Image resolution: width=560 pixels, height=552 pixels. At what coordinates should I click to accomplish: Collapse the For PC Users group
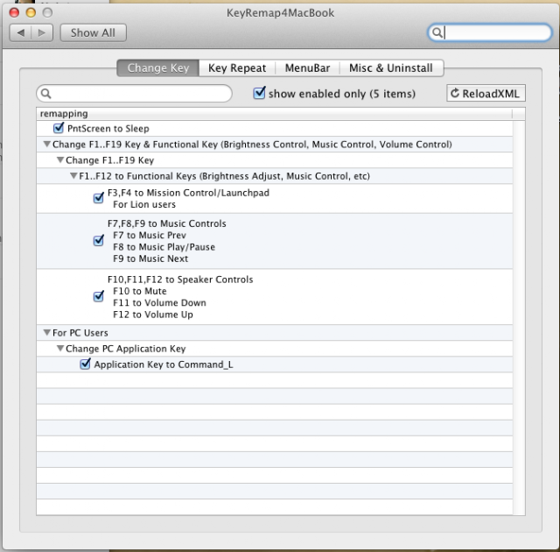coord(46,332)
